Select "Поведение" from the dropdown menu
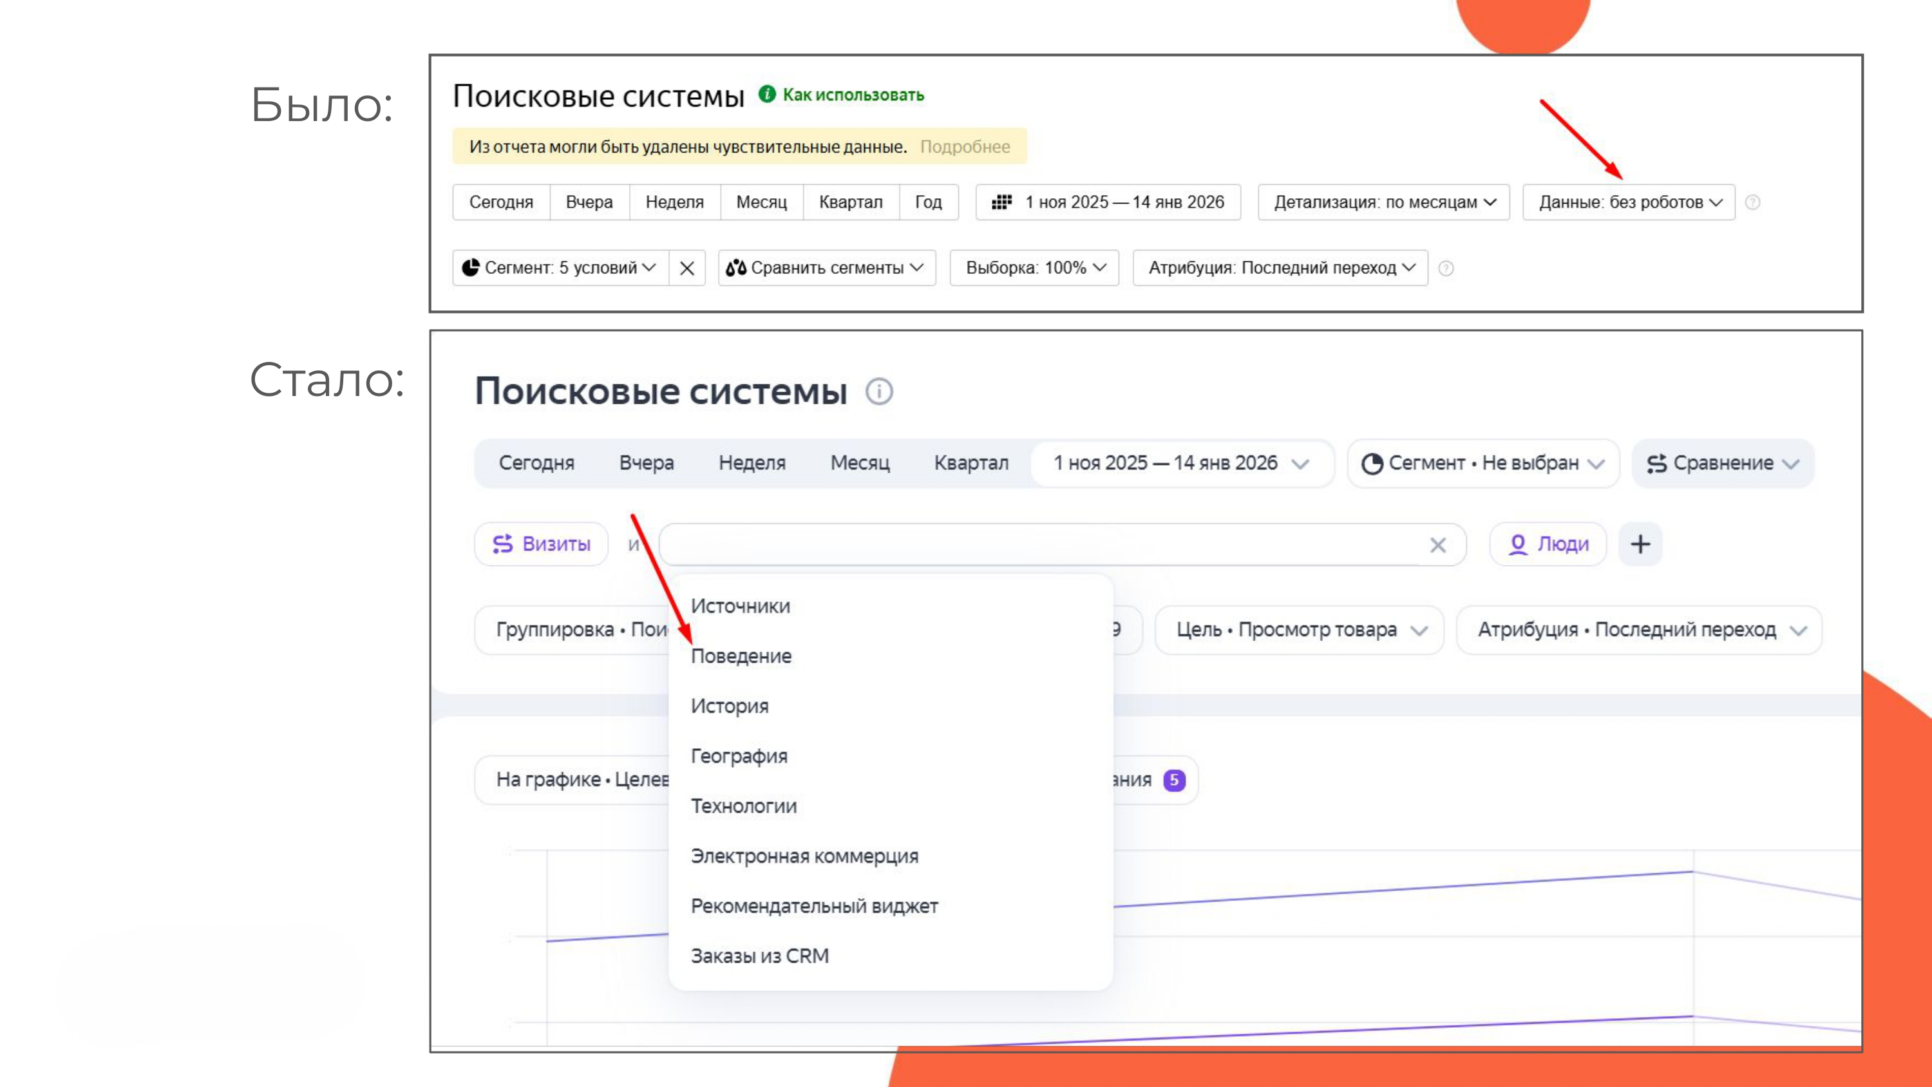The height and width of the screenshot is (1087, 1932). point(741,655)
